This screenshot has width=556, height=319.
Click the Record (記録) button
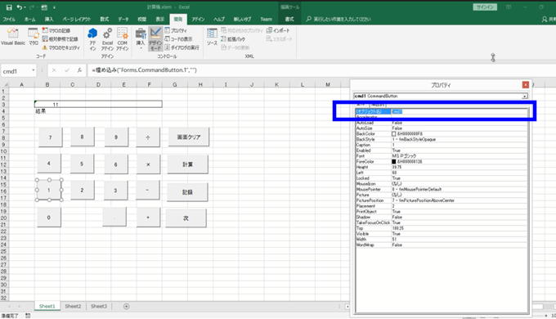click(x=187, y=192)
